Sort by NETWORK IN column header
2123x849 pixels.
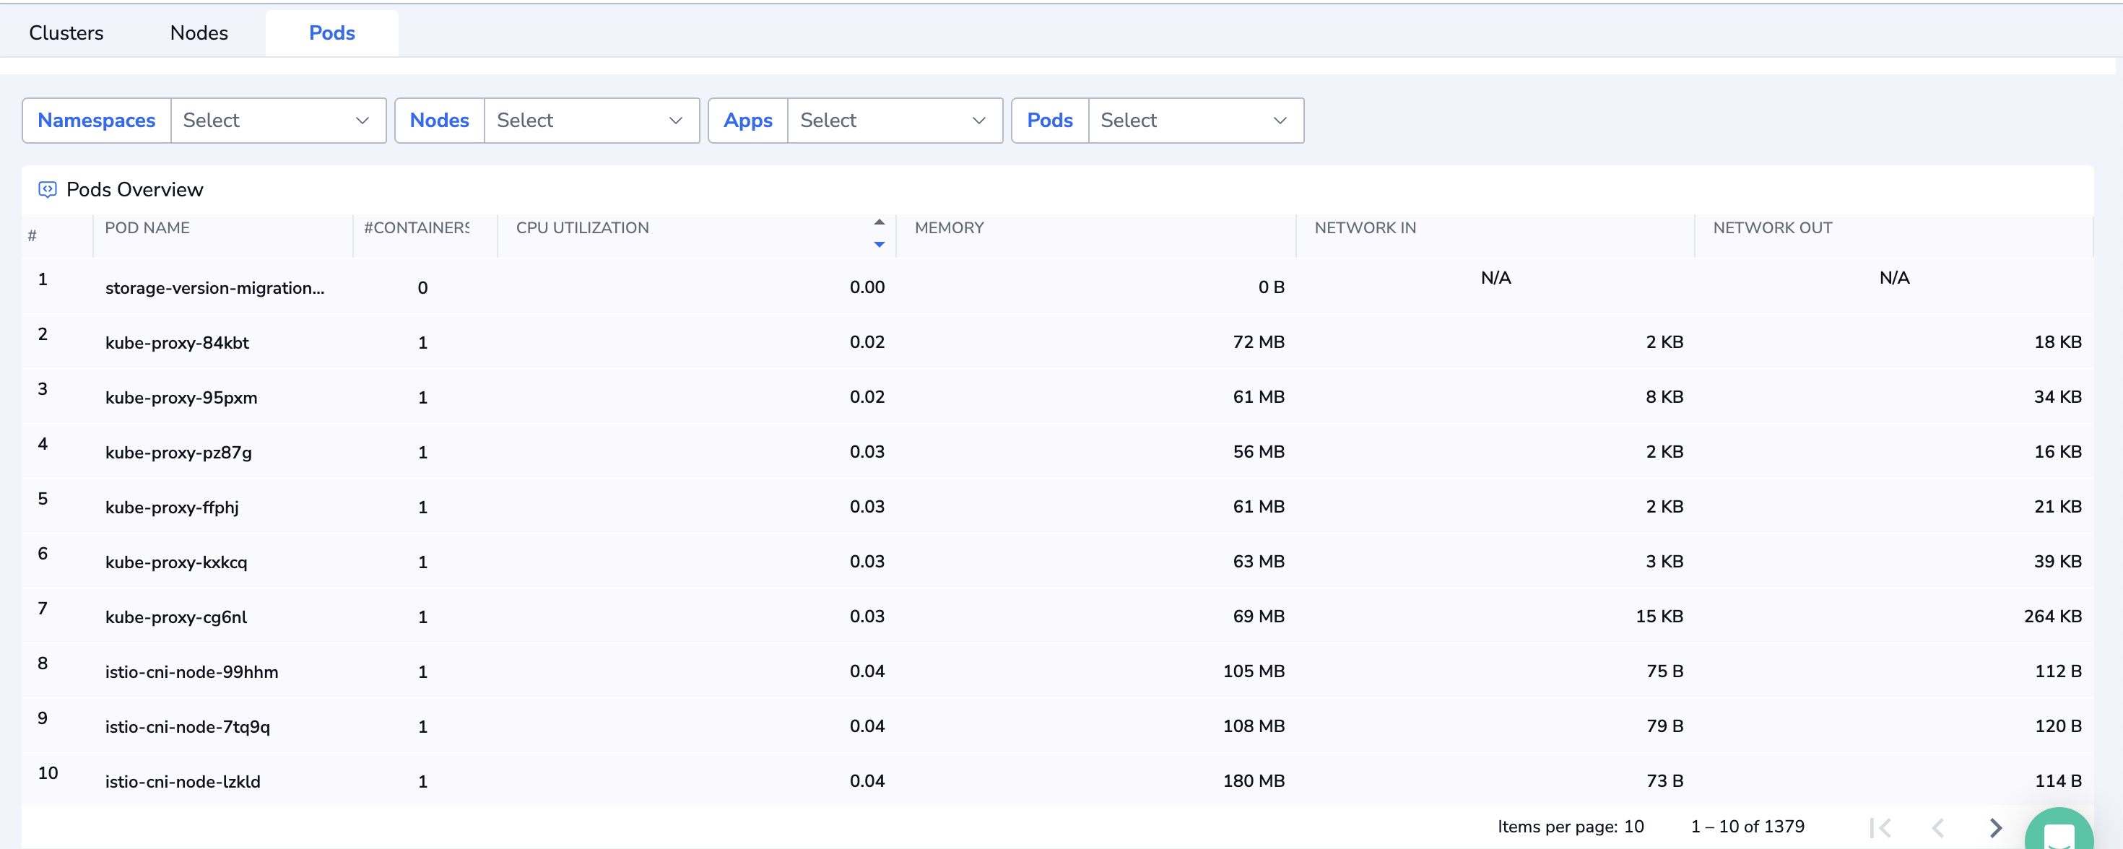click(1365, 227)
